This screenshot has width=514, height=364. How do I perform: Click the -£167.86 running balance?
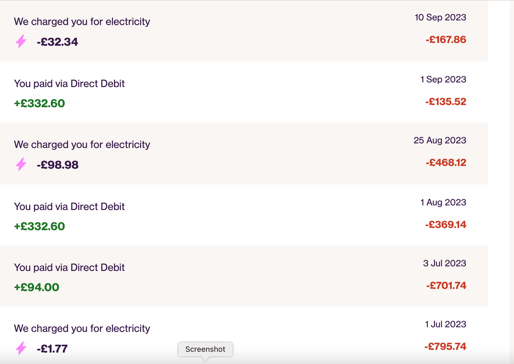446,40
